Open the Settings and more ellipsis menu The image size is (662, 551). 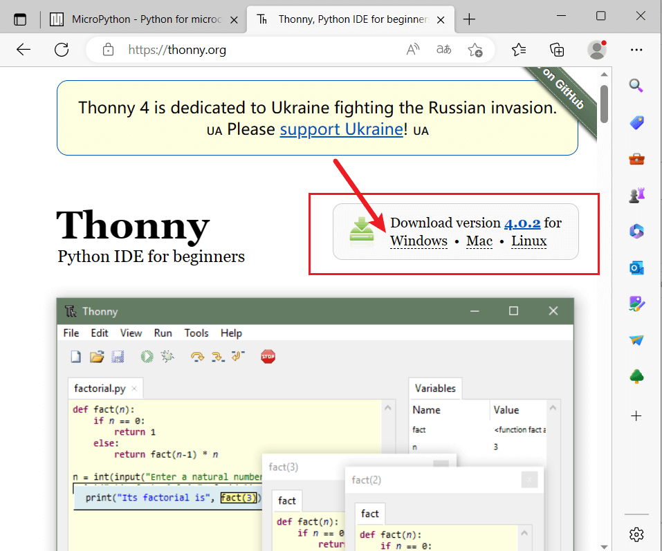pos(636,49)
